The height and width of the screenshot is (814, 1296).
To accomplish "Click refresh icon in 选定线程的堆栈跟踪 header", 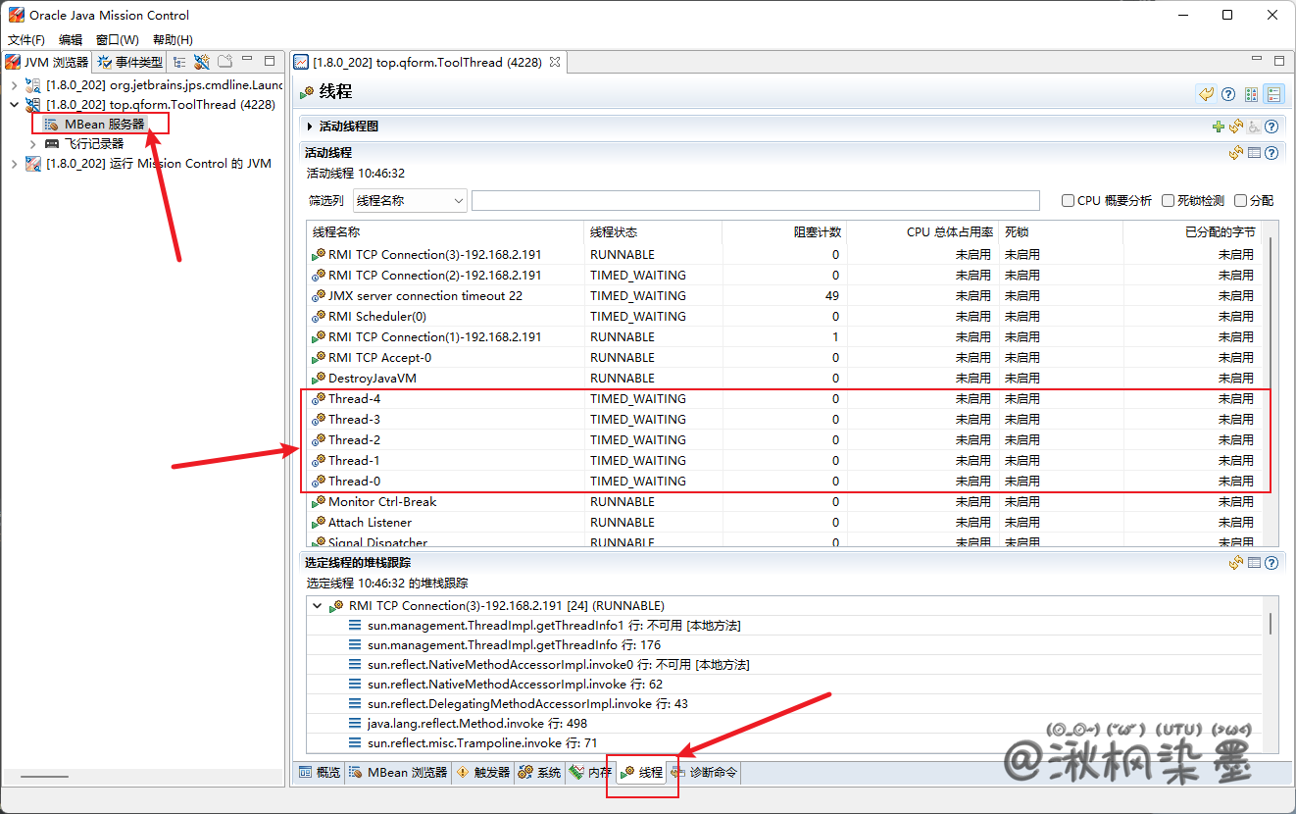I will 1236,563.
